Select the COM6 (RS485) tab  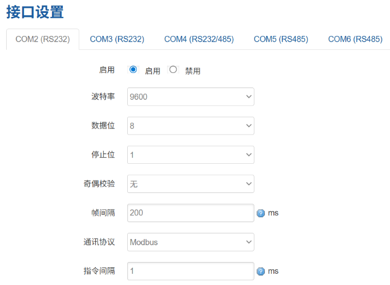point(355,39)
